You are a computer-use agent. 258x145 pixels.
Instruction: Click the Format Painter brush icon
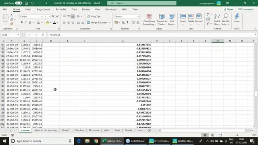pyautogui.click(x=12, y=24)
